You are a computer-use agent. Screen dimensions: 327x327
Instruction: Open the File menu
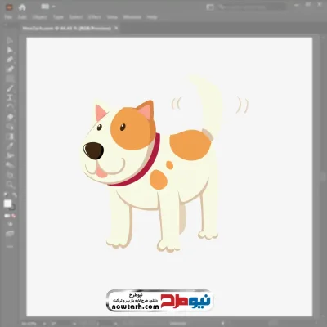pos(8,17)
